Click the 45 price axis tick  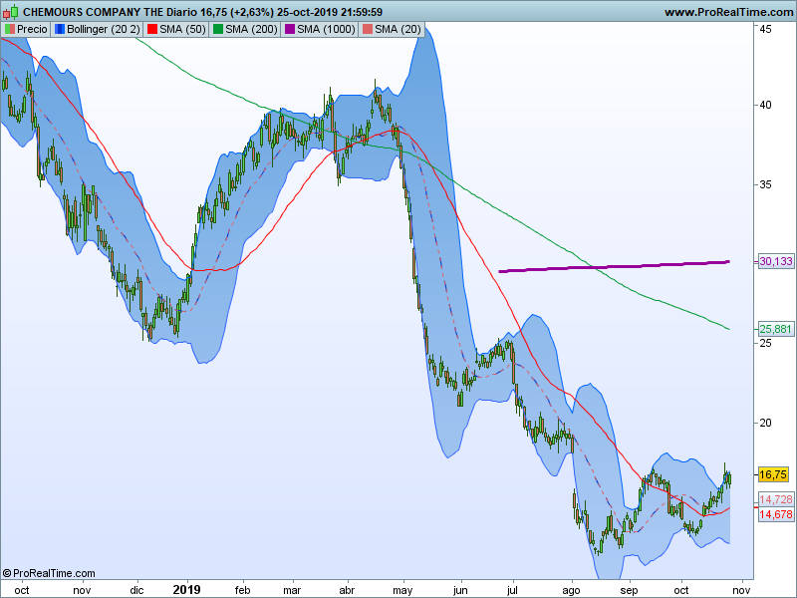765,29
